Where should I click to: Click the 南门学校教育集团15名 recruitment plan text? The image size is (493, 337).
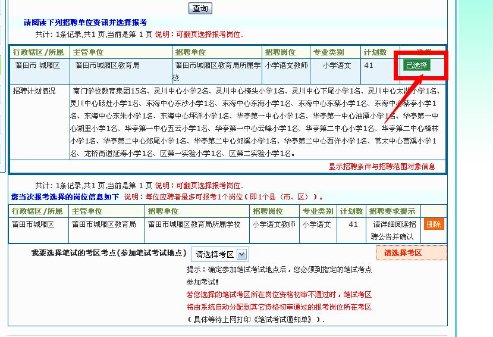(x=110, y=91)
